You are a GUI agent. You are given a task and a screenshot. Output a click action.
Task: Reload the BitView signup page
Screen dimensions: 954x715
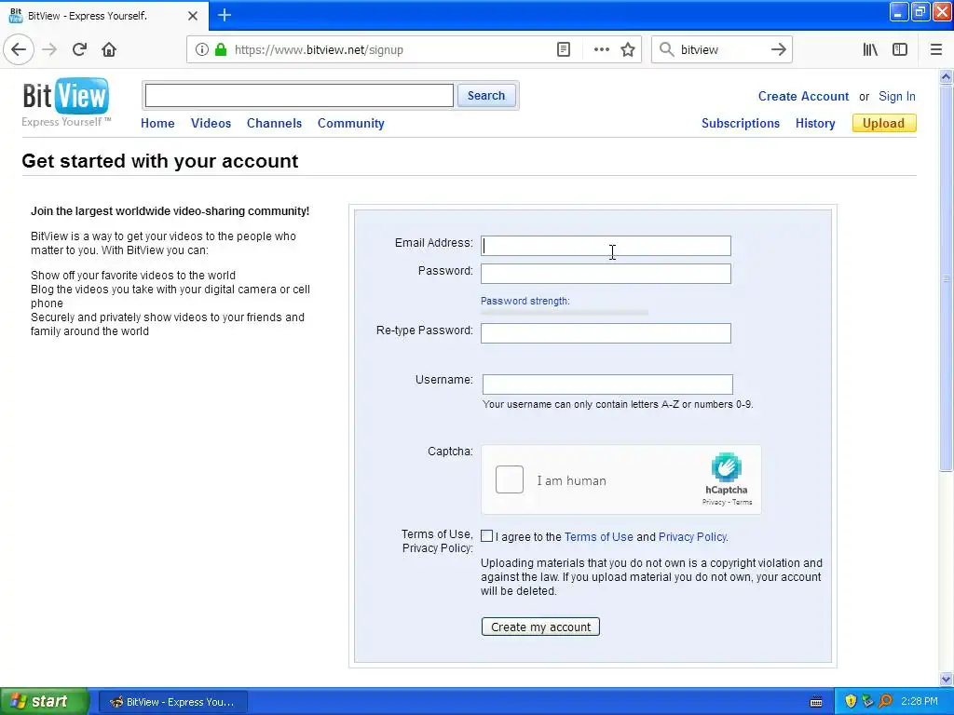pyautogui.click(x=80, y=49)
